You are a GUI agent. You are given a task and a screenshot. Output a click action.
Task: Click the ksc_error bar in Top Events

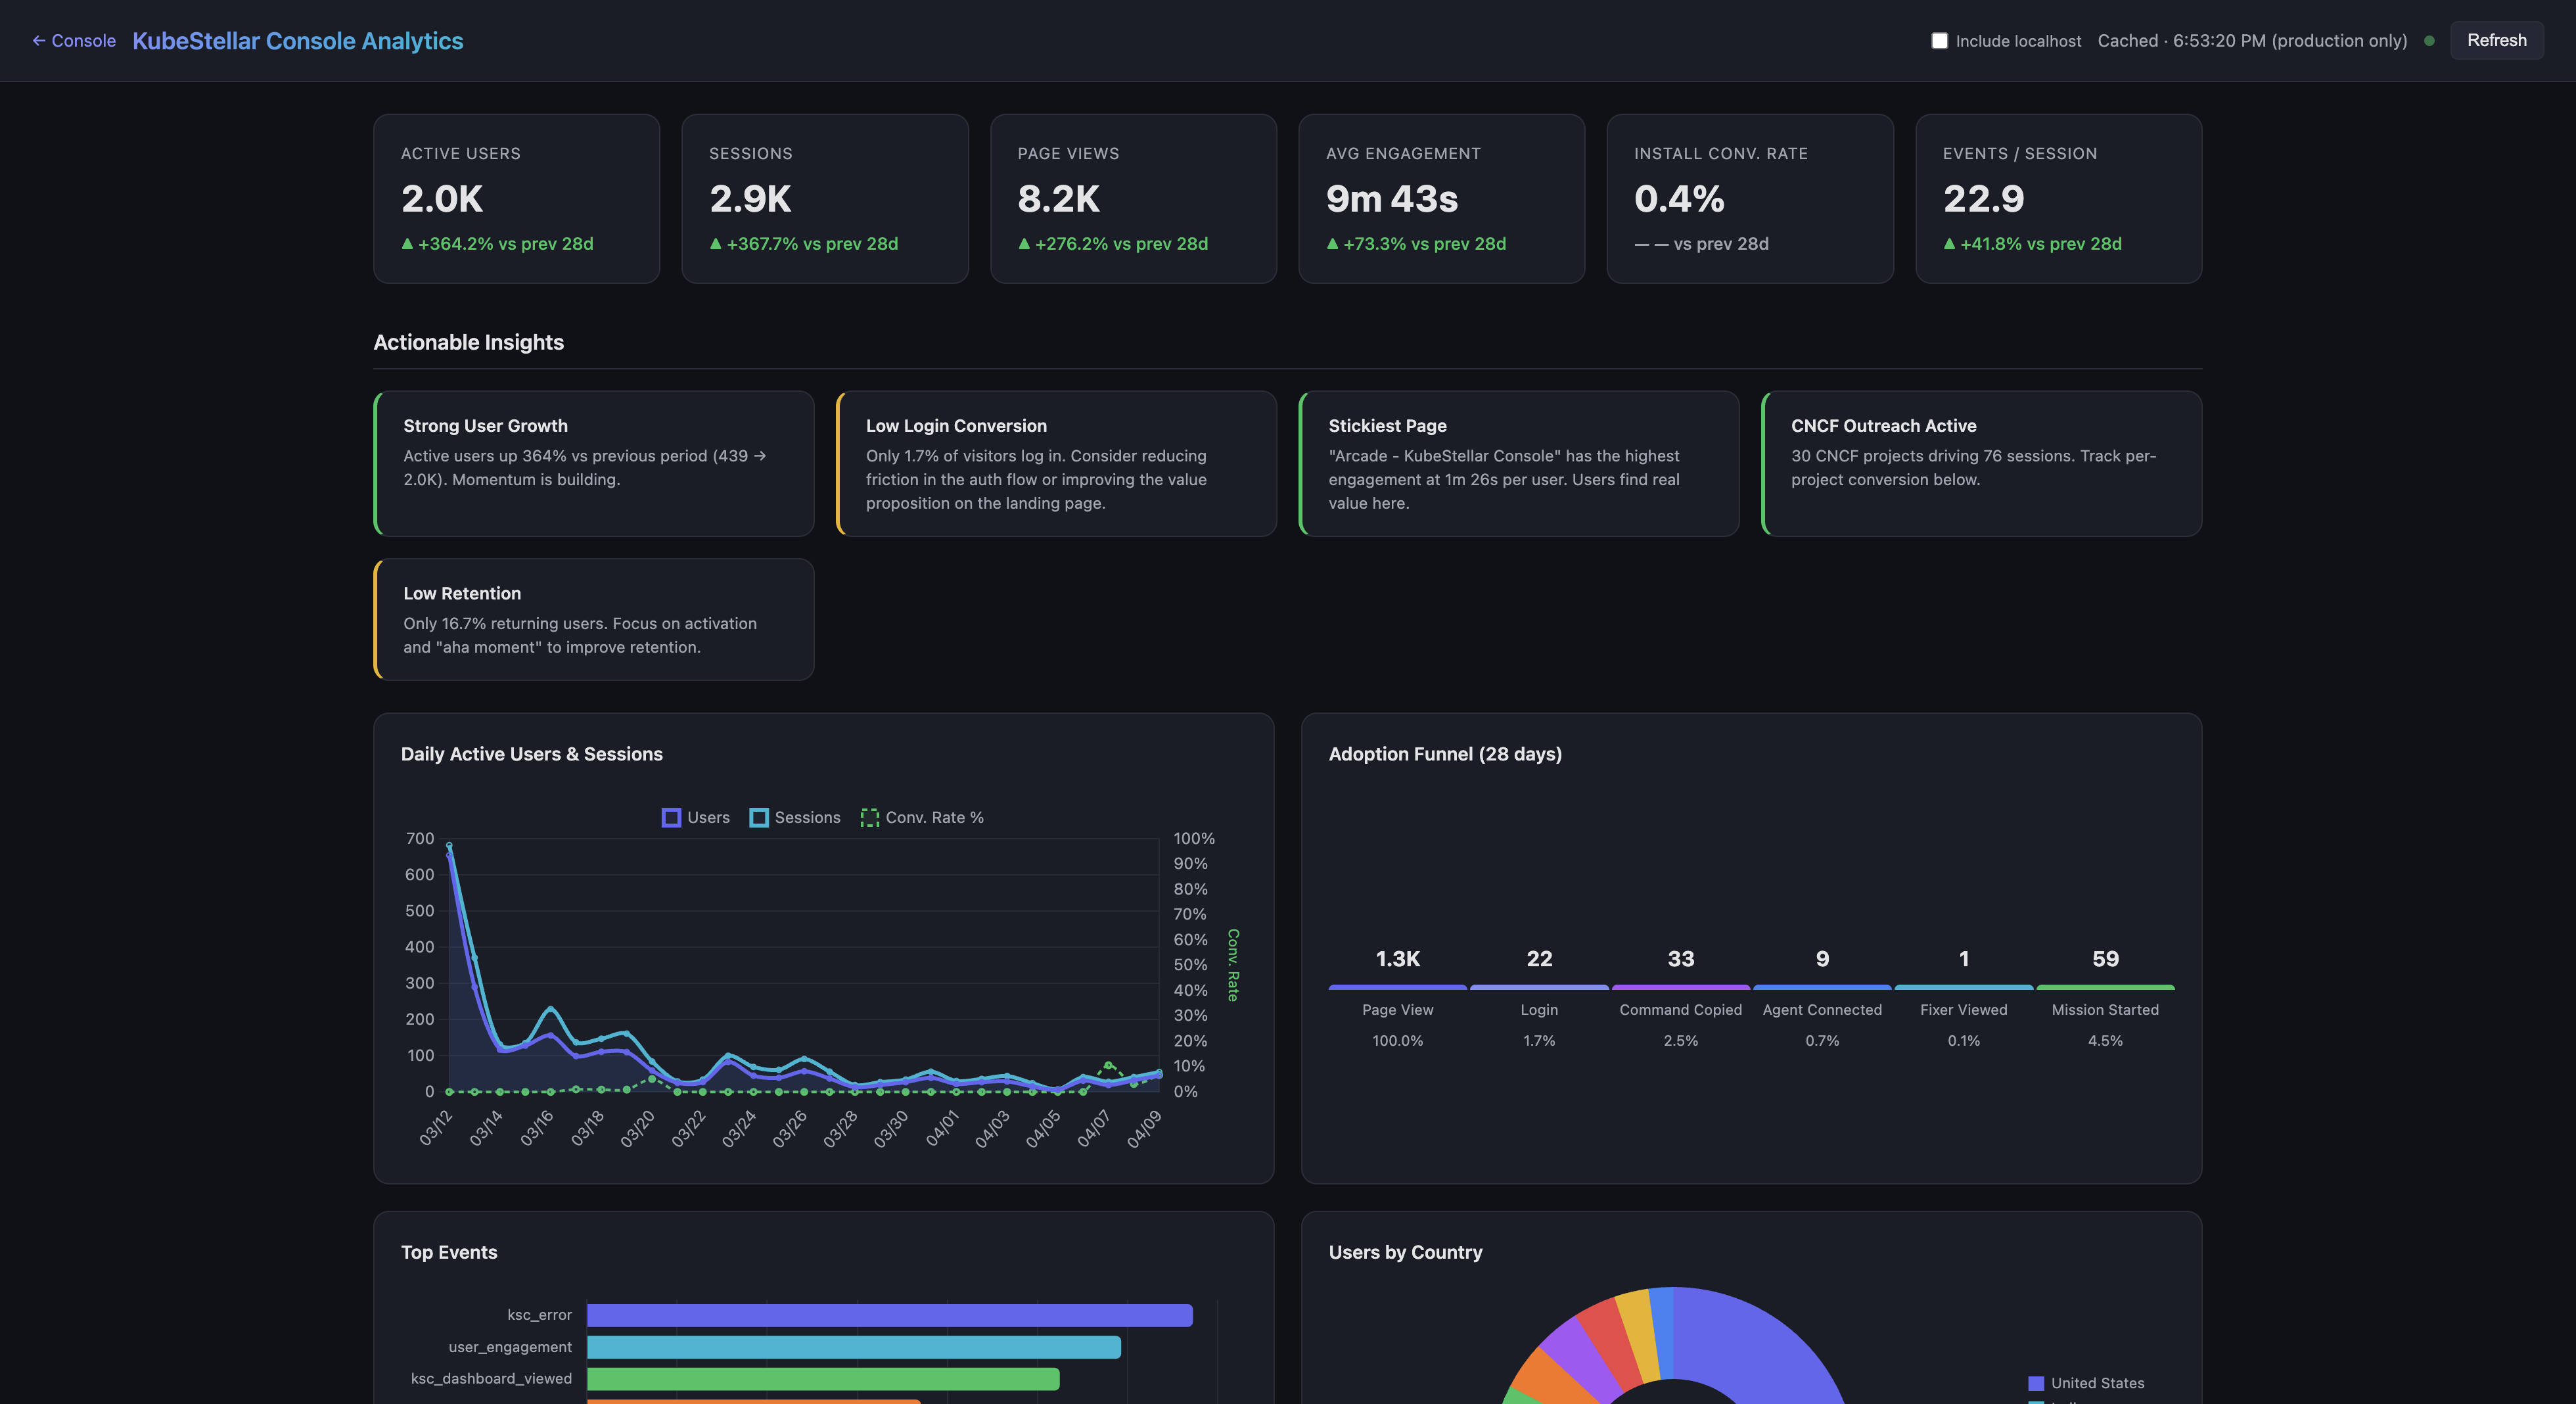889,1315
